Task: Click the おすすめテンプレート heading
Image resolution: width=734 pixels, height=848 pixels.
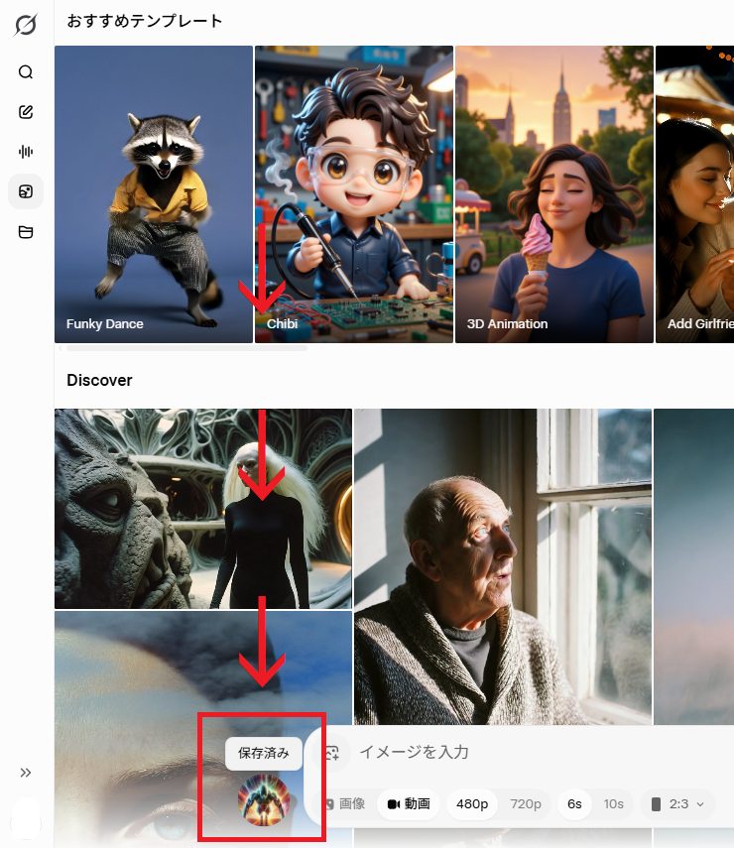Action: 145,21
